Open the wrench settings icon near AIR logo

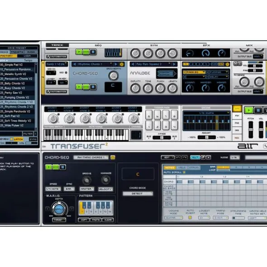tap(265, 146)
